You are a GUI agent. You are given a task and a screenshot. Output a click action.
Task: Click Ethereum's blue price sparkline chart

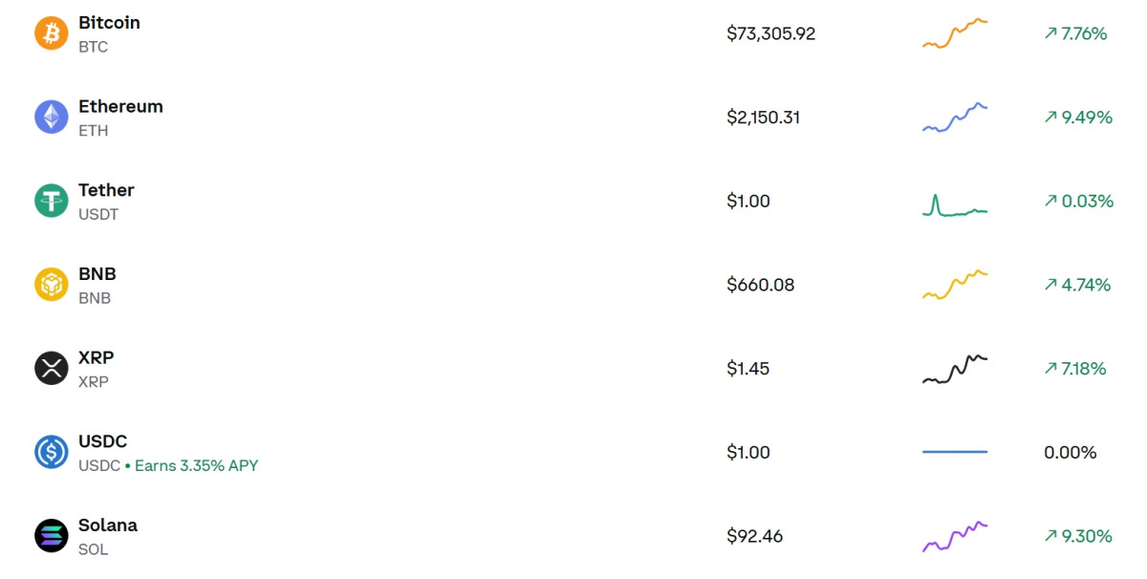tap(955, 118)
